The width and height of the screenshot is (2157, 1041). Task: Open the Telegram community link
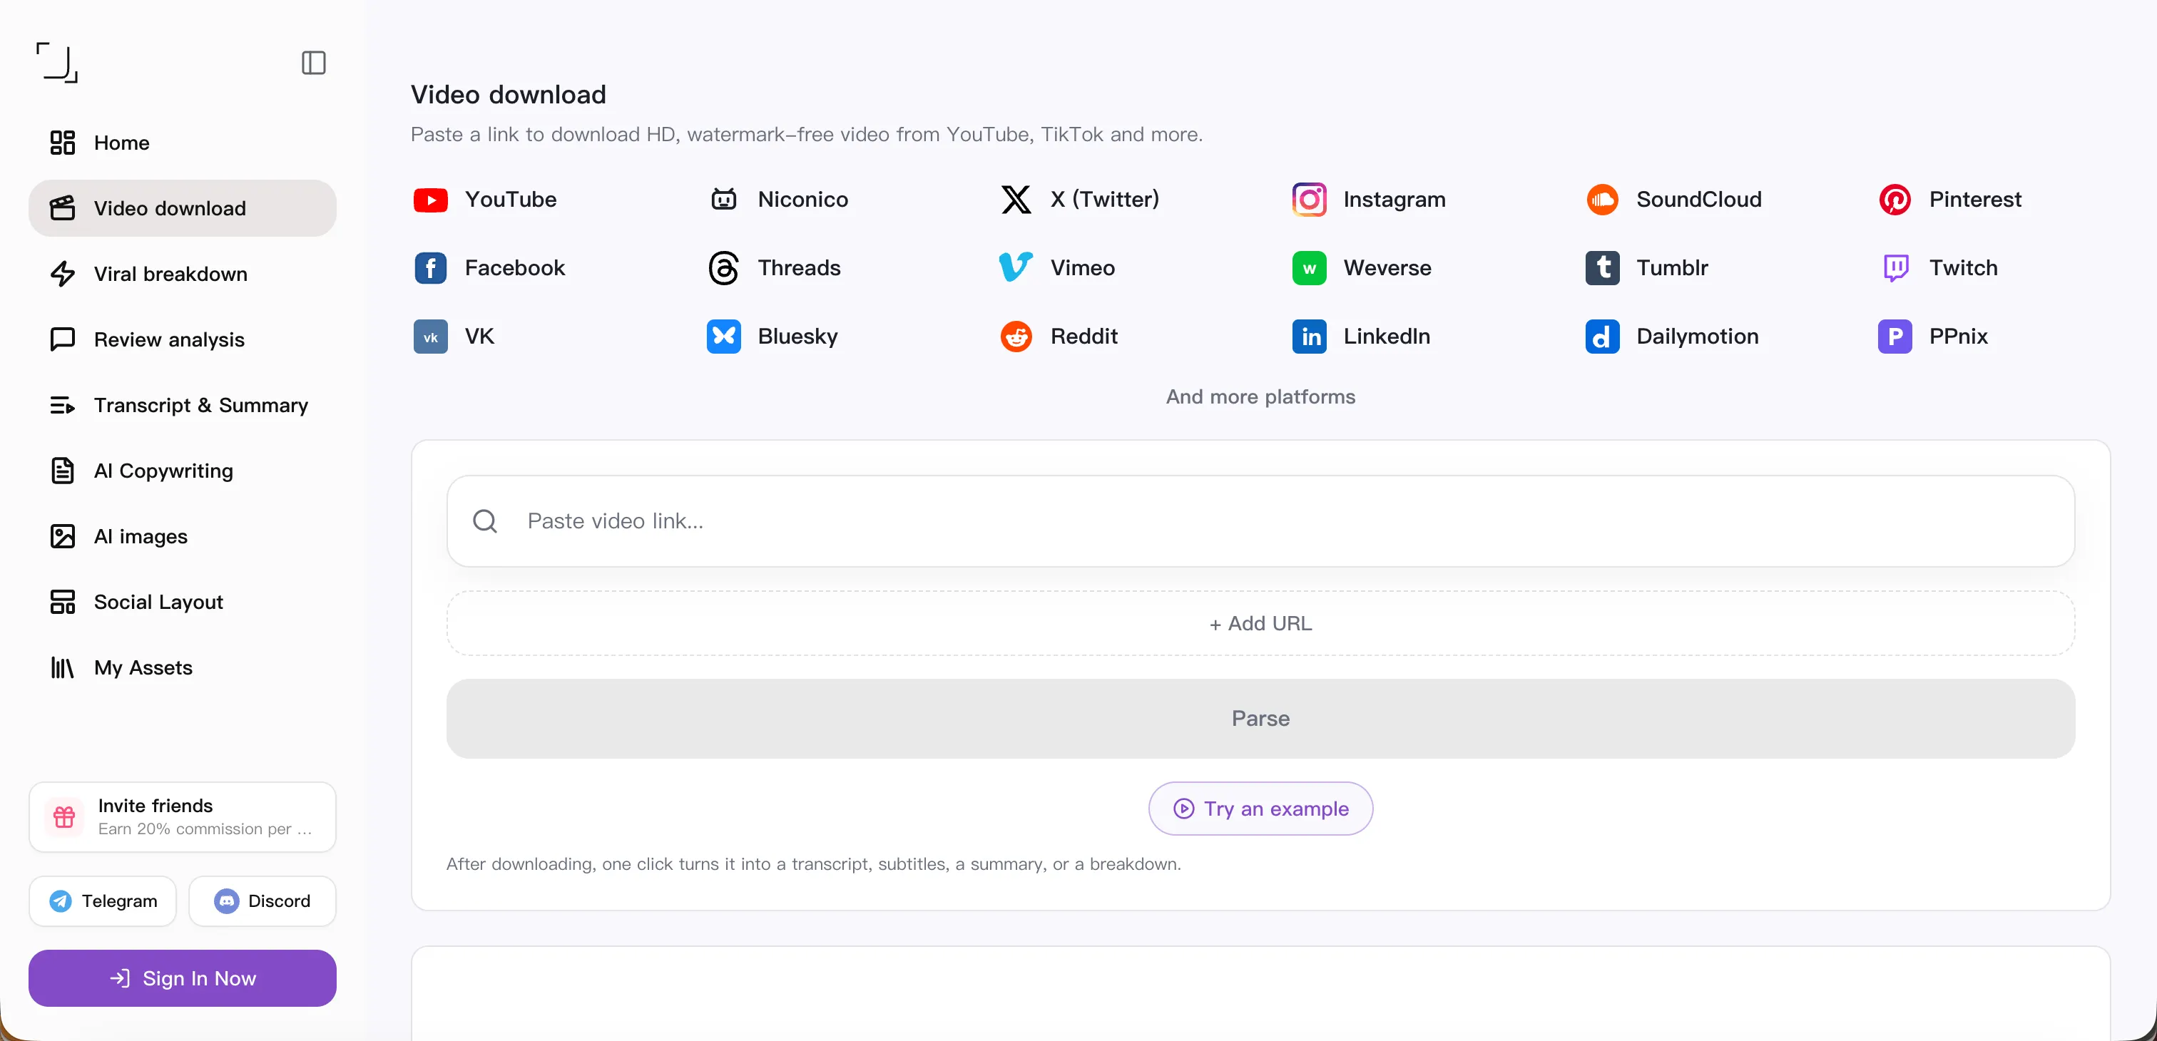point(103,901)
